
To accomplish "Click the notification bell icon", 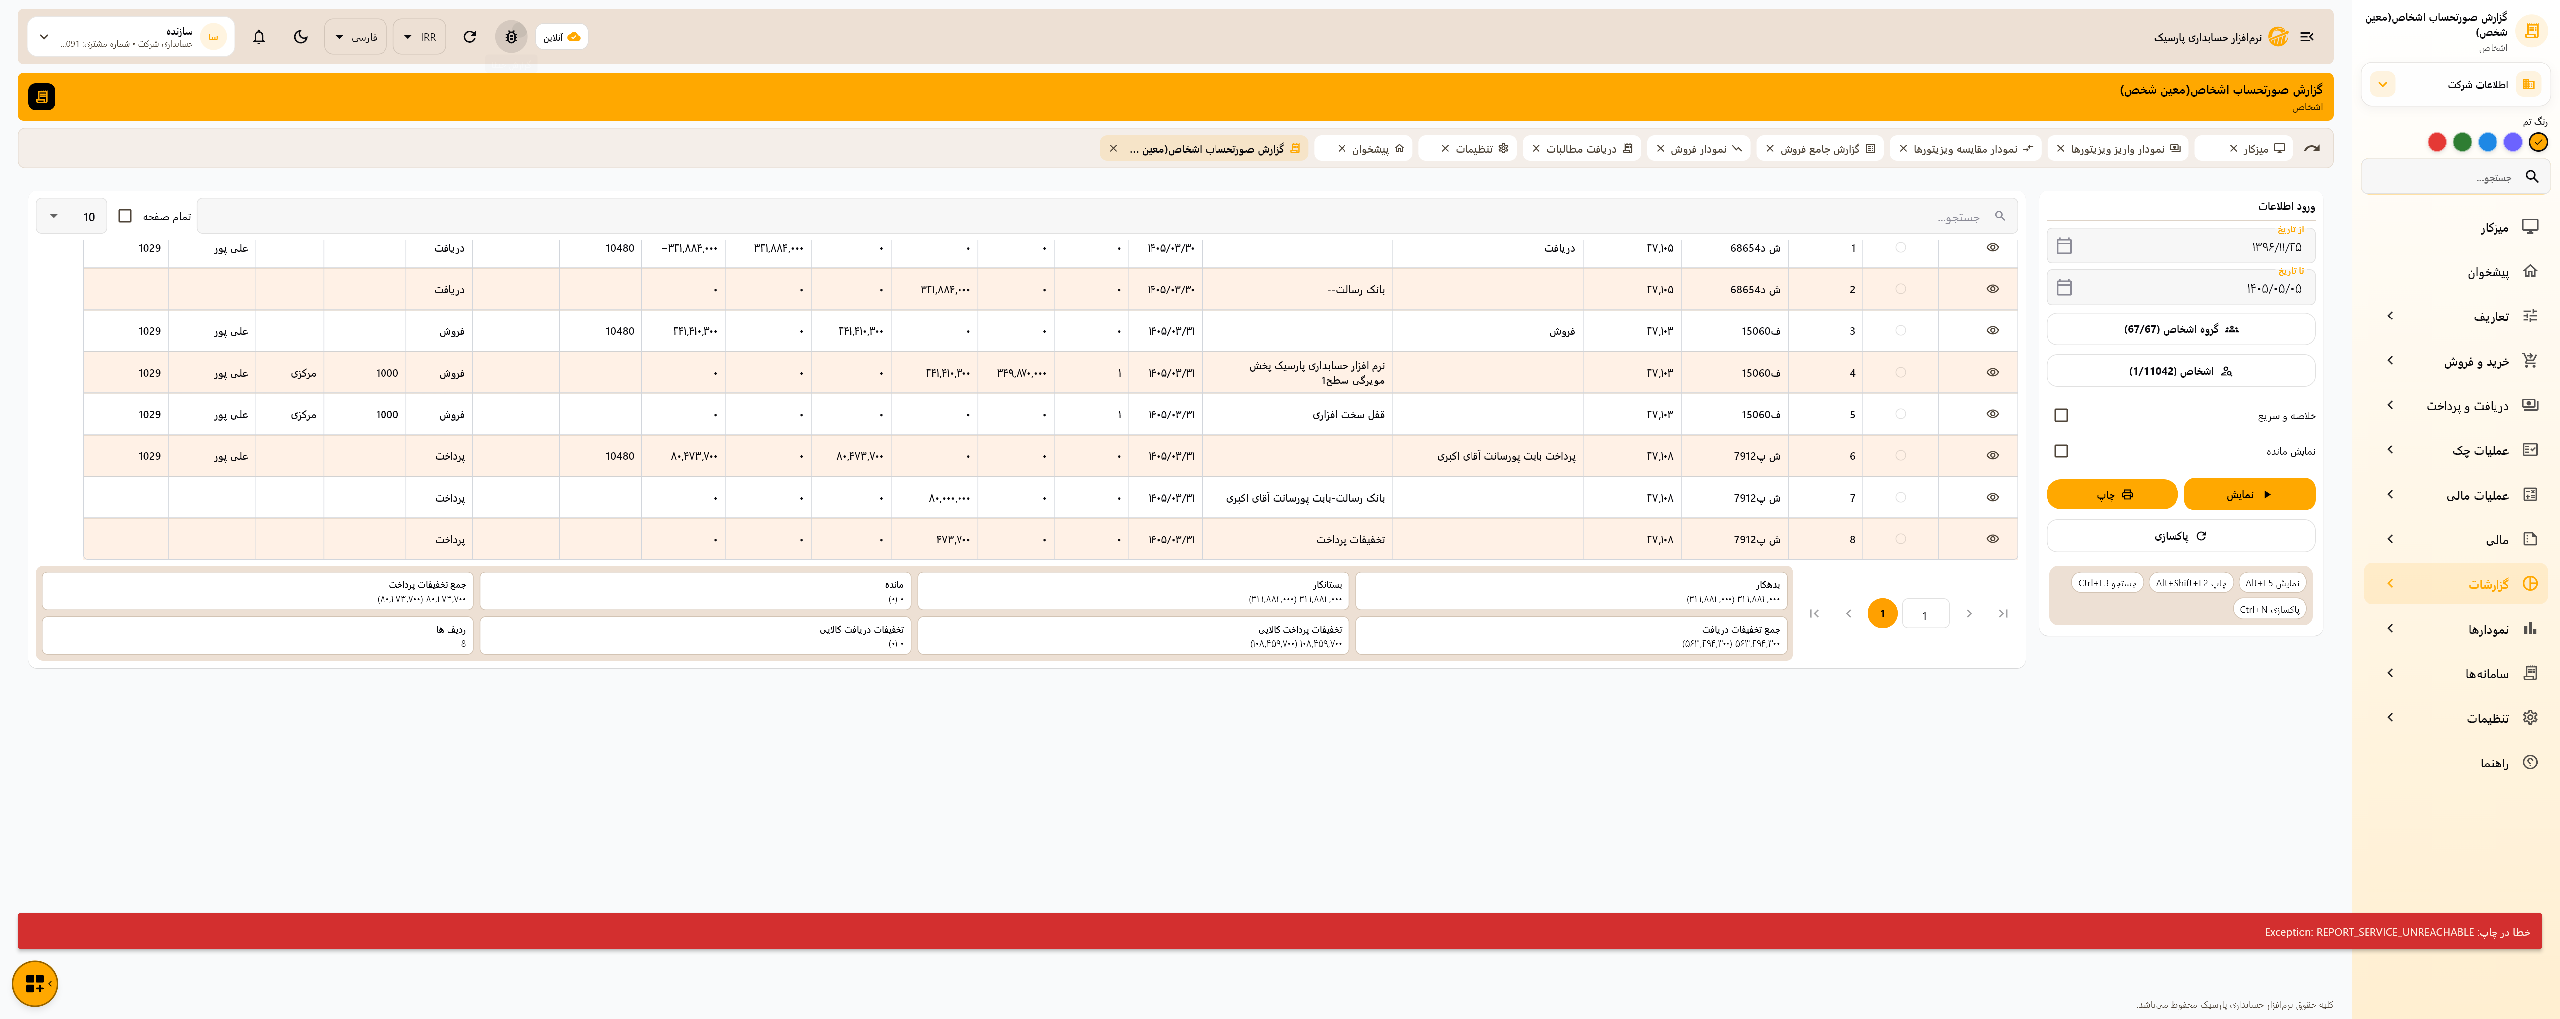I will point(259,37).
